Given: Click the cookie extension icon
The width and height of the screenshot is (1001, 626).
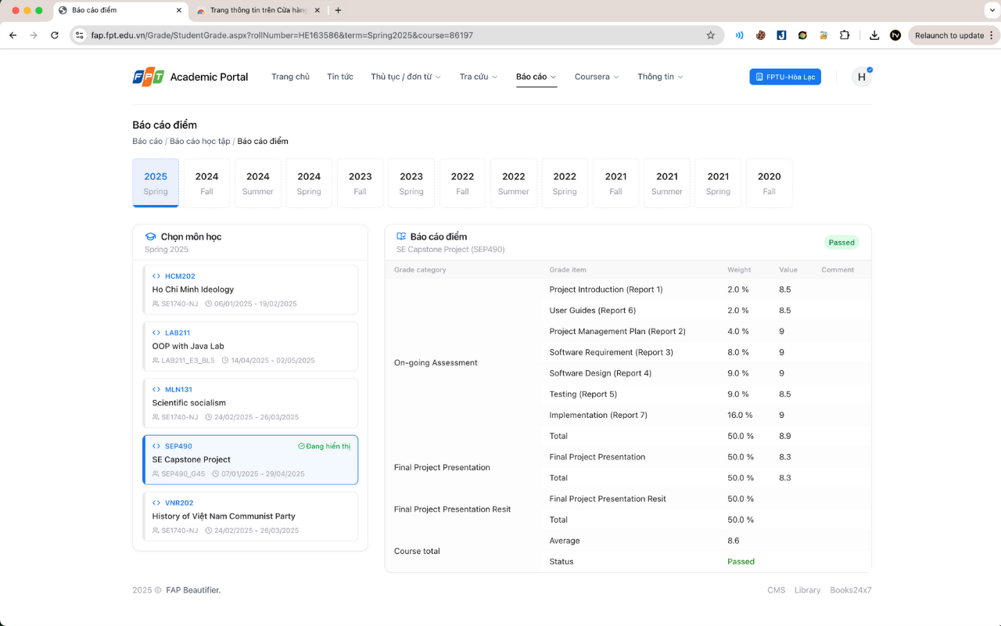Looking at the screenshot, I should coord(760,35).
